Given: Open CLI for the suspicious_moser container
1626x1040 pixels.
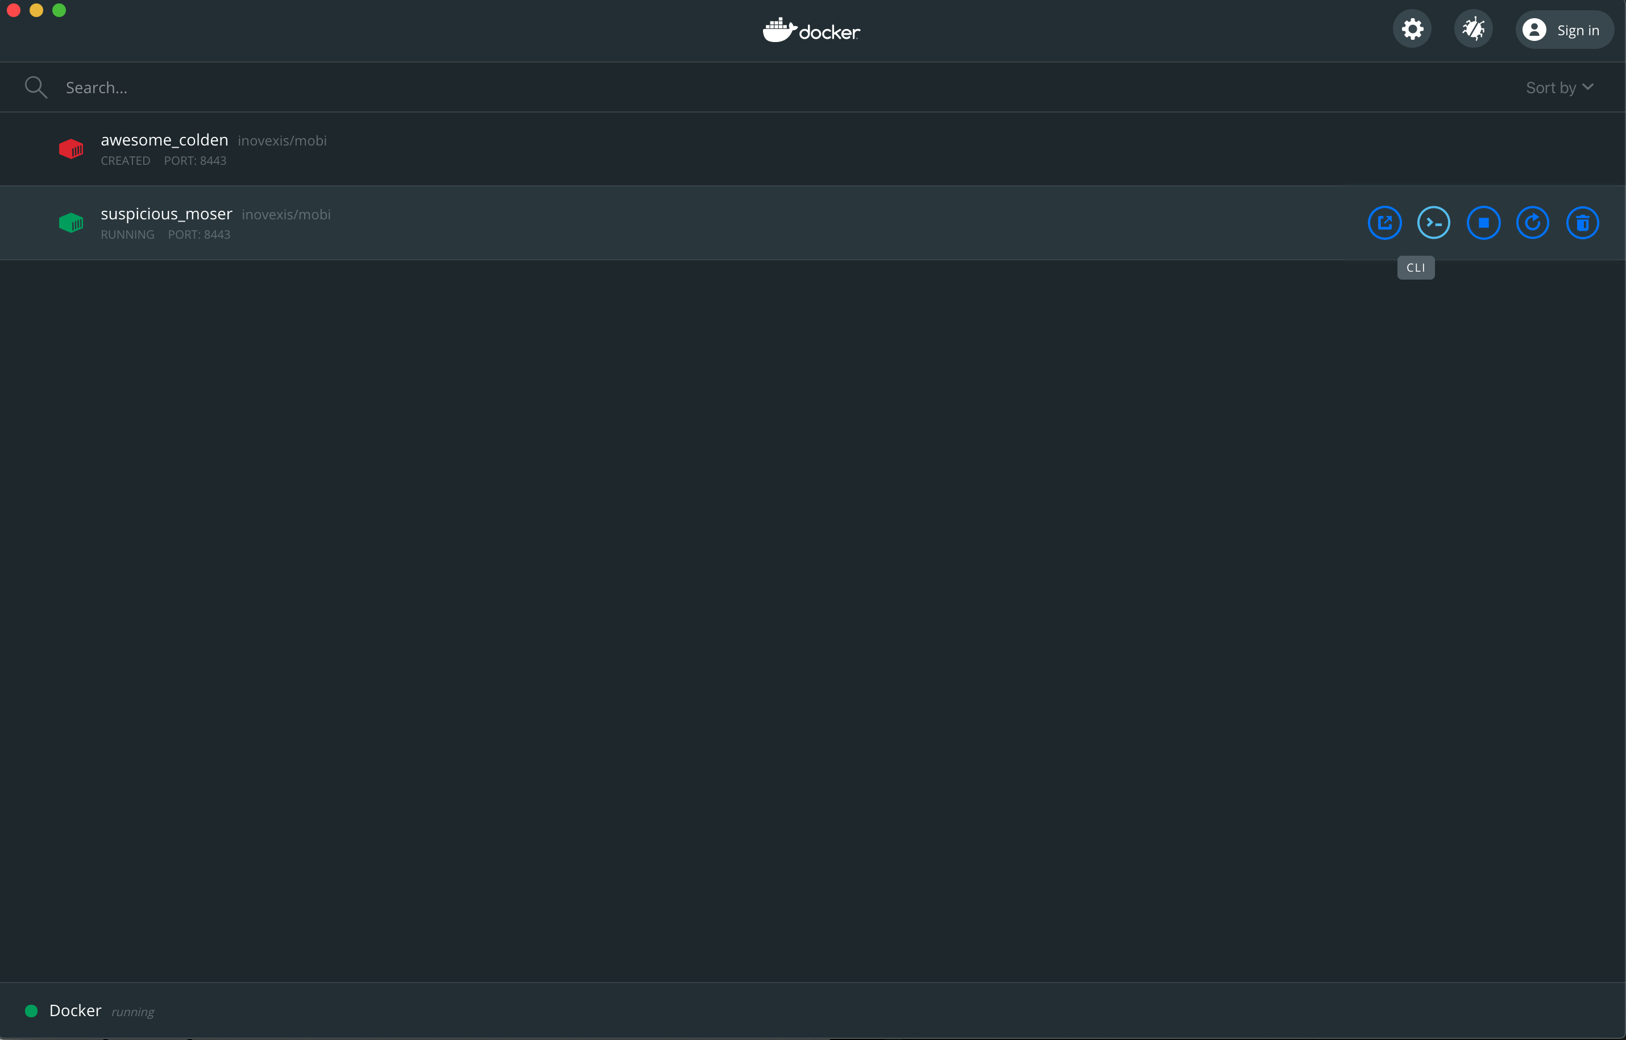Looking at the screenshot, I should [1433, 223].
